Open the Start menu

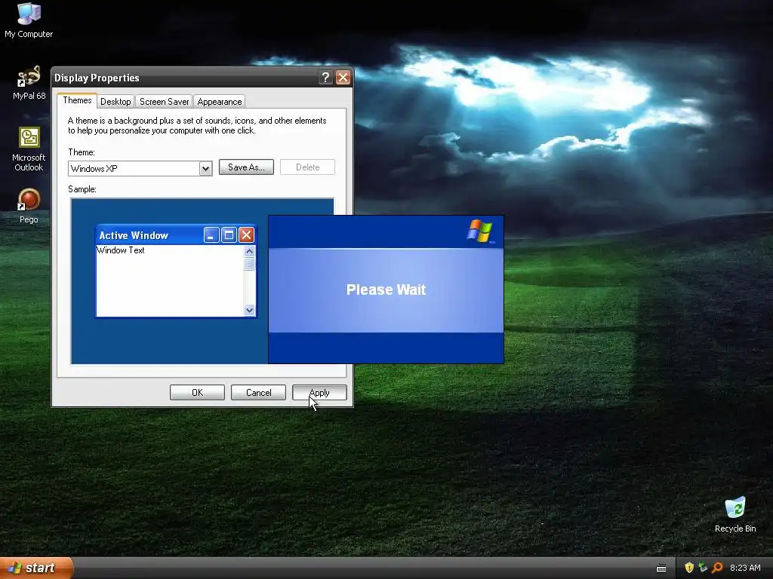click(36, 568)
